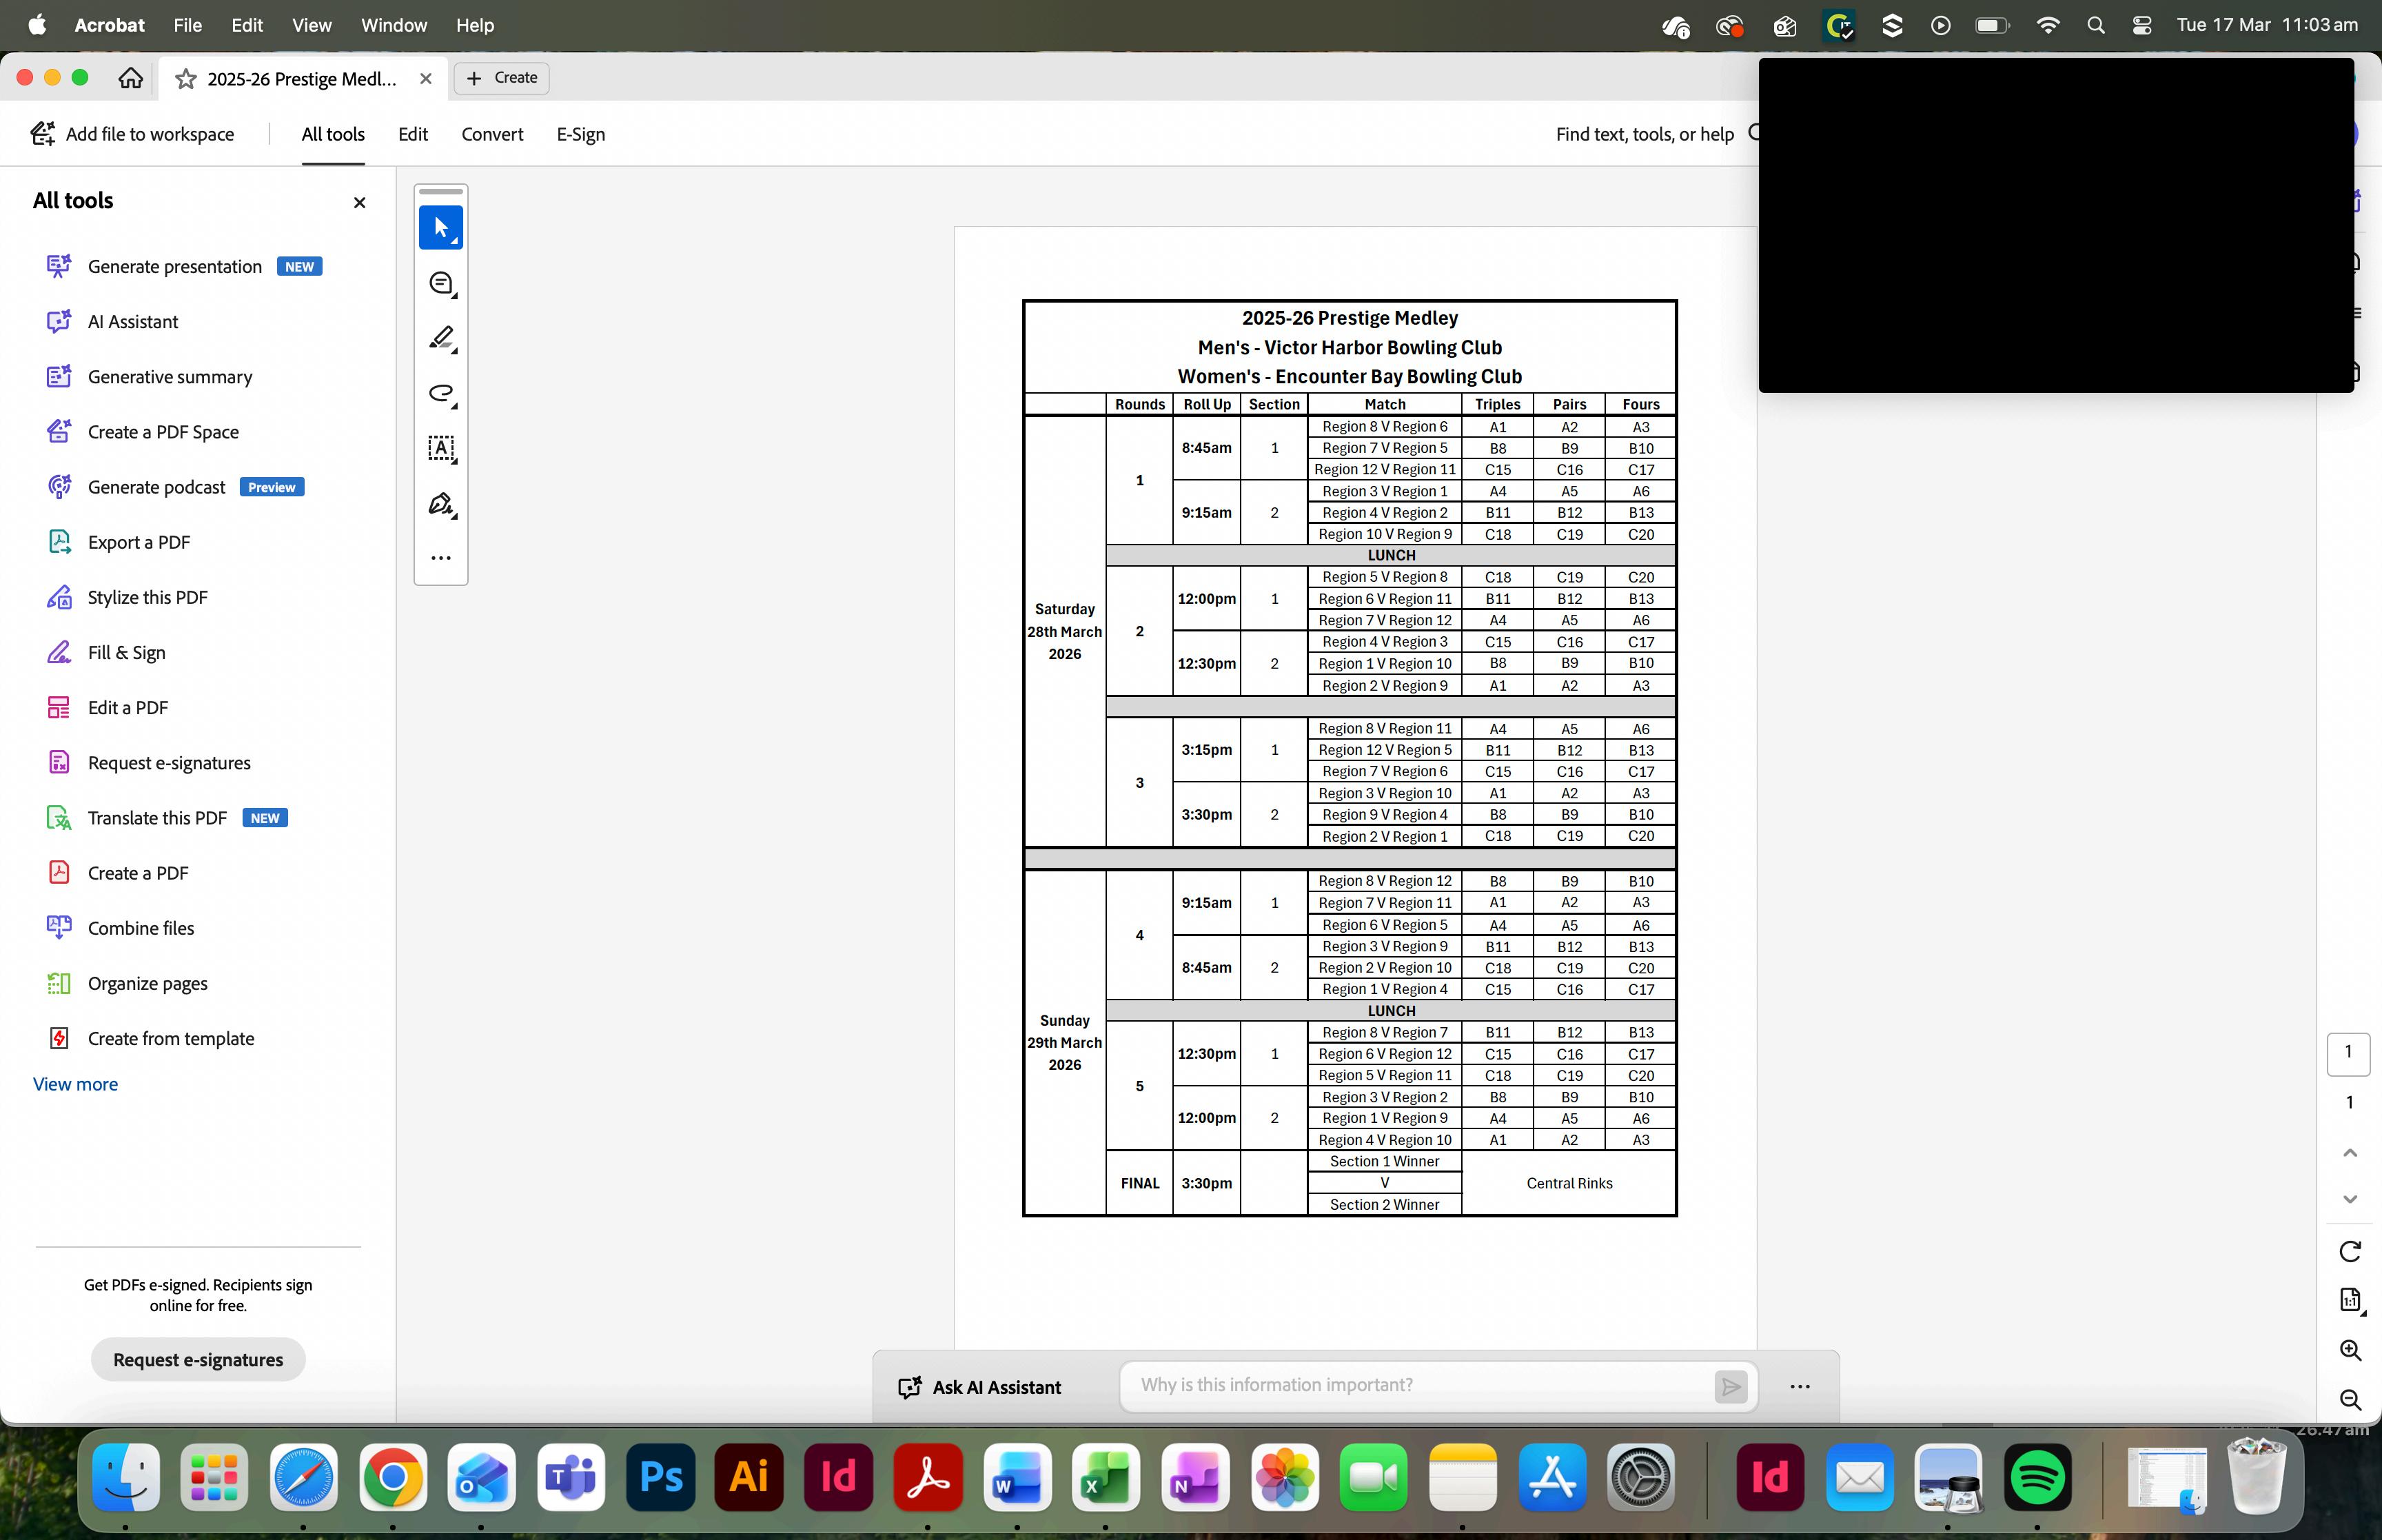Go to next page chevron
Viewport: 2382px width, 1540px height.
click(2350, 1199)
